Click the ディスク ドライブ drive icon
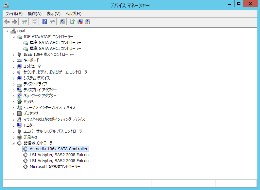The height and width of the screenshot is (190, 260). pyautogui.click(x=19, y=84)
